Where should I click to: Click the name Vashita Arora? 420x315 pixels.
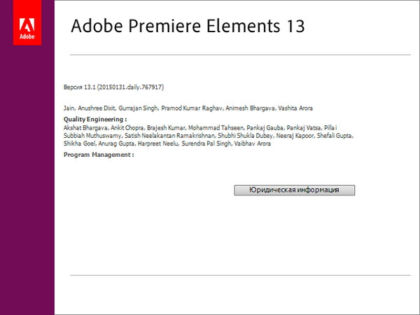coord(295,108)
